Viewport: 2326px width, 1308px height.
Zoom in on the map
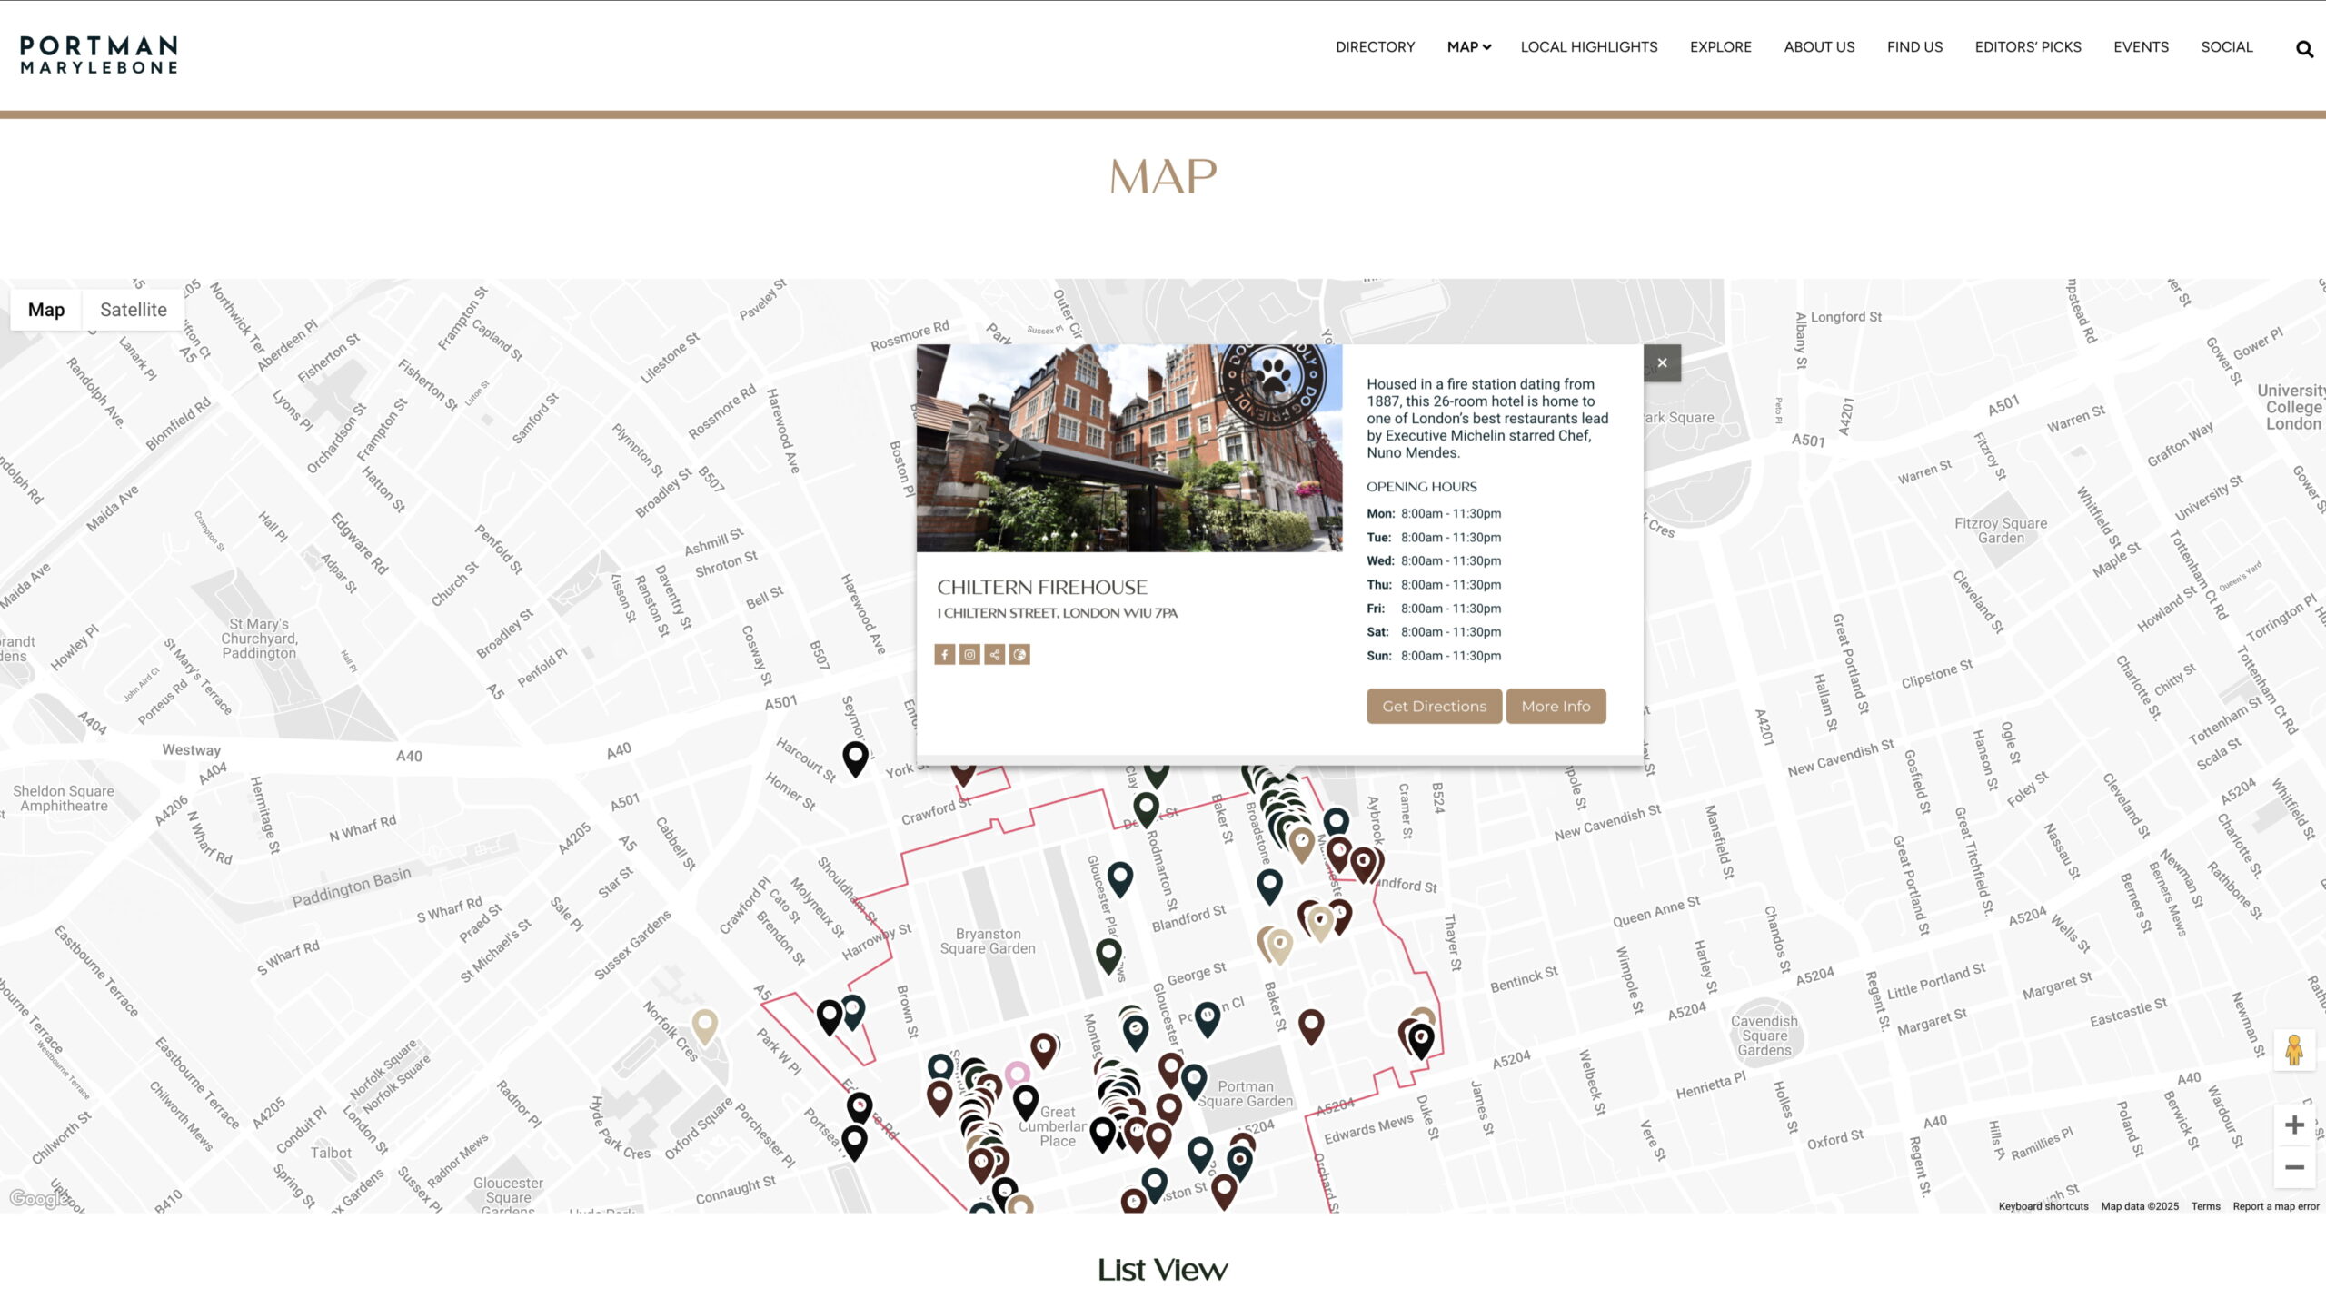coord(2294,1125)
